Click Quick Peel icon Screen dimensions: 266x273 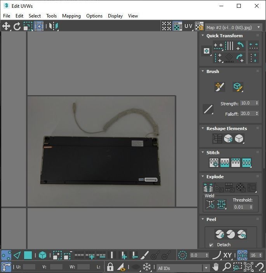click(219, 234)
